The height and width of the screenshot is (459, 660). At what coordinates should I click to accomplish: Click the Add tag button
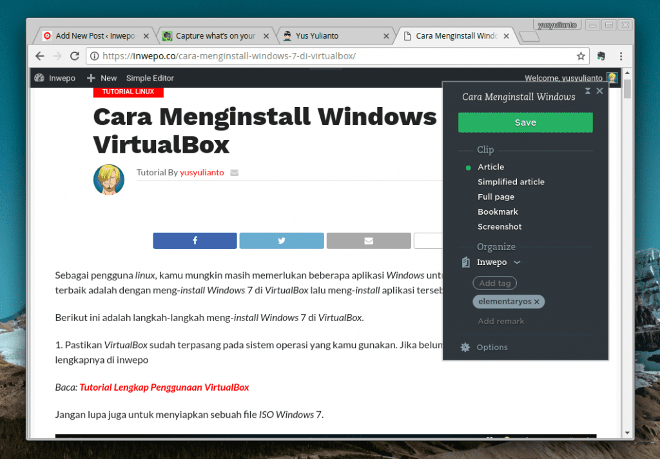click(x=494, y=283)
